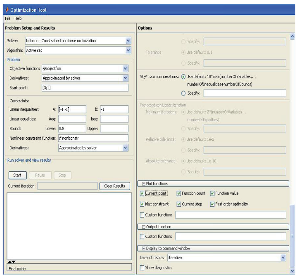
Task: Click Plot functions Custom function field
Action: 231,215
